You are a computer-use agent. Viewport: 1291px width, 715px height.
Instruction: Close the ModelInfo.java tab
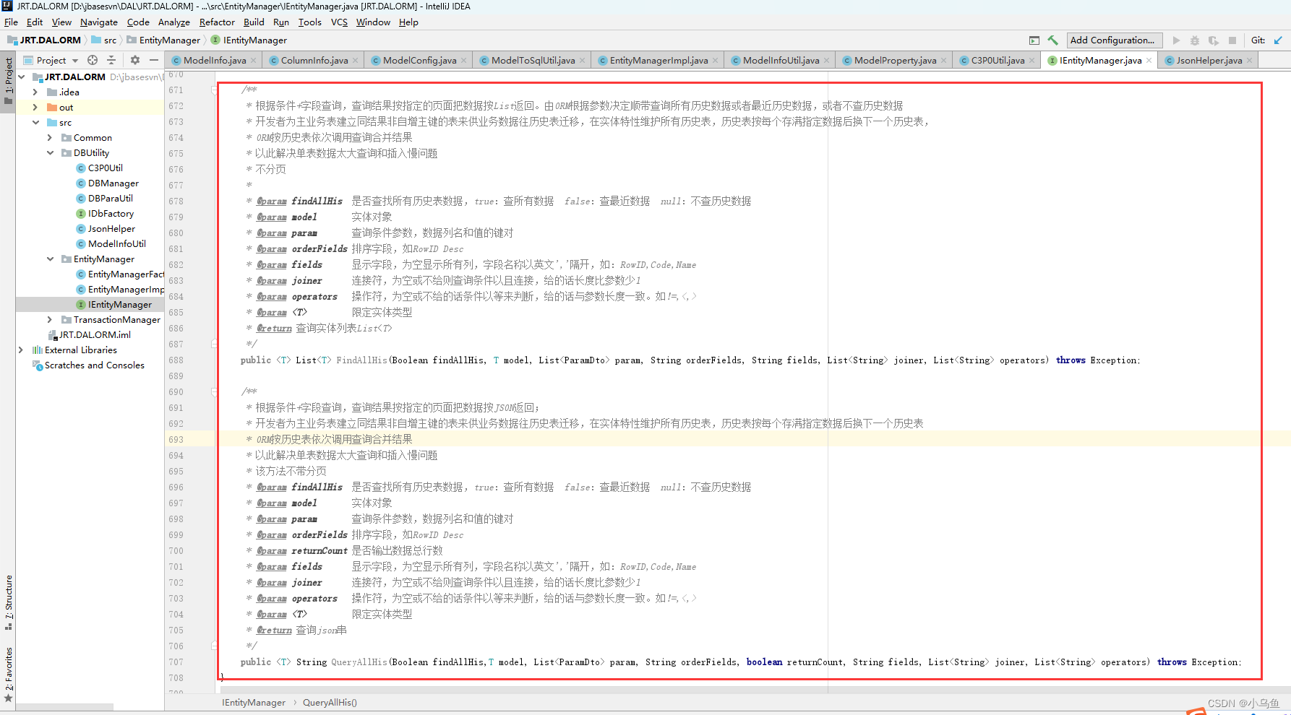tap(253, 61)
